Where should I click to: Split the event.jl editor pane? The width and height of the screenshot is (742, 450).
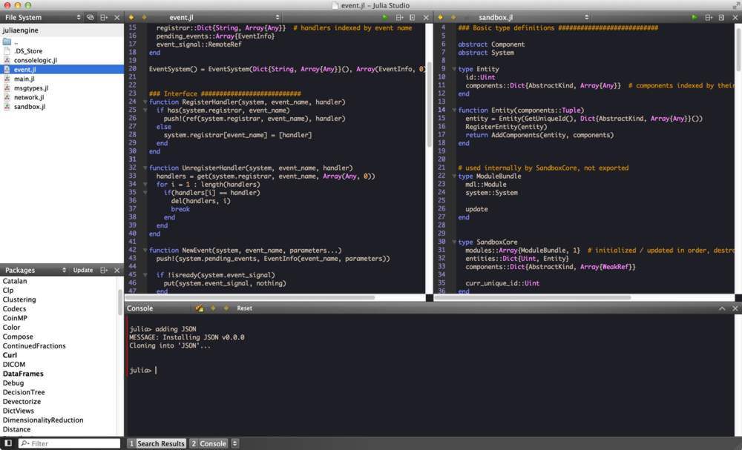[x=399, y=18]
